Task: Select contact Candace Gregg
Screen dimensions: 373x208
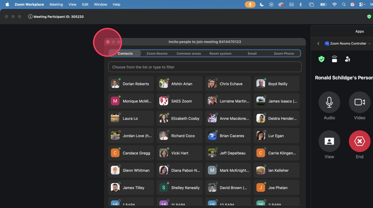Action: coord(131,153)
